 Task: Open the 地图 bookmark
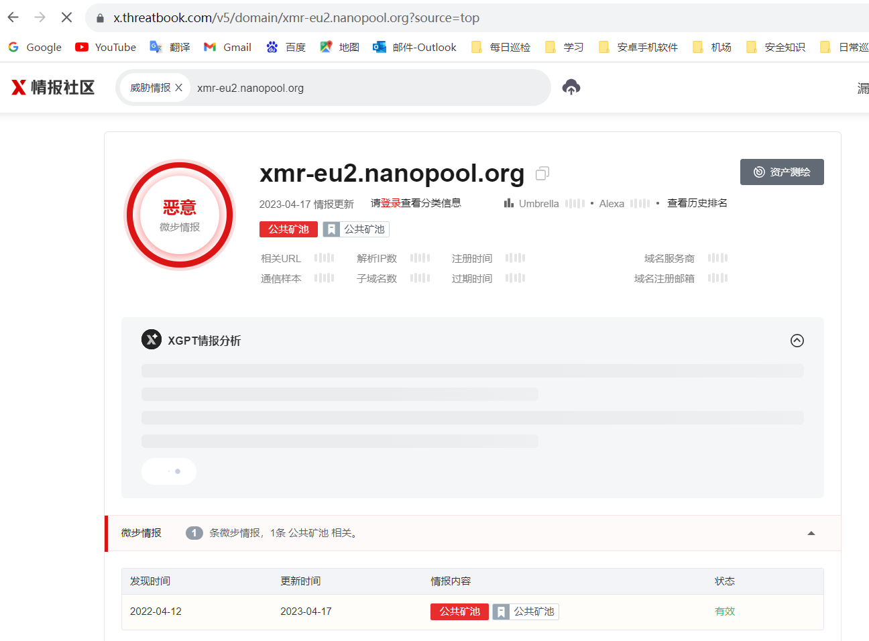coord(339,47)
